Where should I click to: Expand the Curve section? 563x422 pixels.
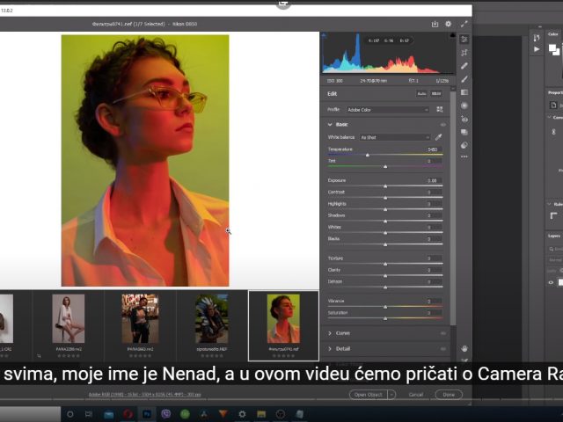coord(330,333)
